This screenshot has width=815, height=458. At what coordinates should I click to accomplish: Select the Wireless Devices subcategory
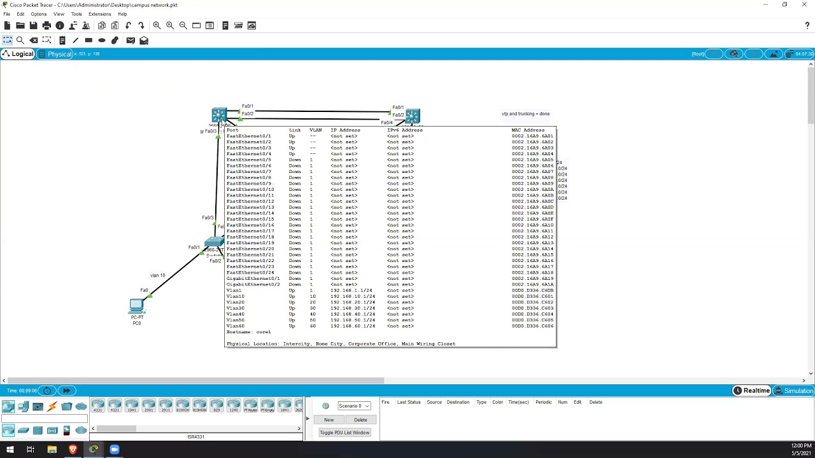click(52, 431)
